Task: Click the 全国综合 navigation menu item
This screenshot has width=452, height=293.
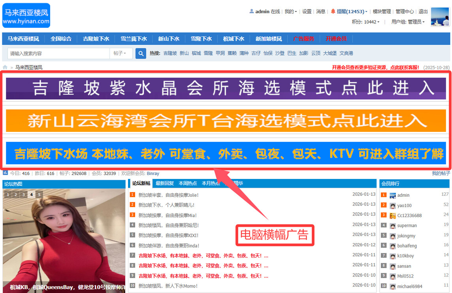Action: 61,39
